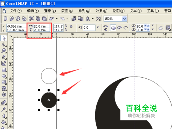Select the Graph paper tool
Viewport: 172px width, 129px height.
(x=4, y=82)
